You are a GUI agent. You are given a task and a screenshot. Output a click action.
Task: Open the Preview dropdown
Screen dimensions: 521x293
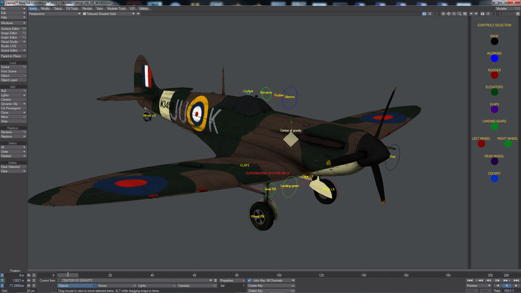[x=479, y=286]
